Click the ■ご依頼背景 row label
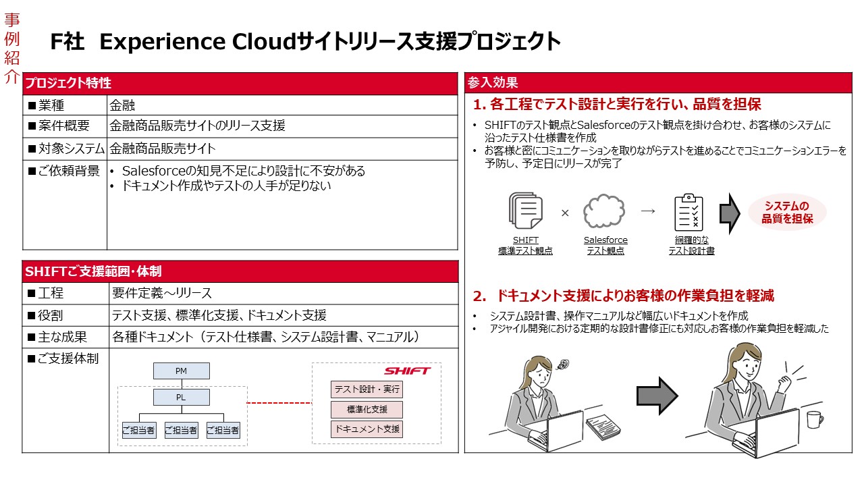This screenshot has height=486, width=864. tap(63, 171)
